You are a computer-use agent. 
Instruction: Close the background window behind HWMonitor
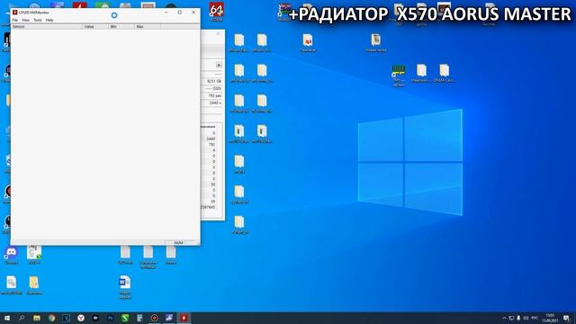click(218, 34)
